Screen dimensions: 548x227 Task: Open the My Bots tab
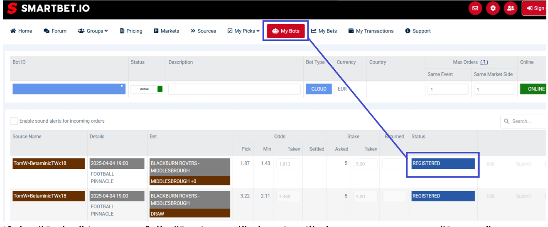coord(286,31)
